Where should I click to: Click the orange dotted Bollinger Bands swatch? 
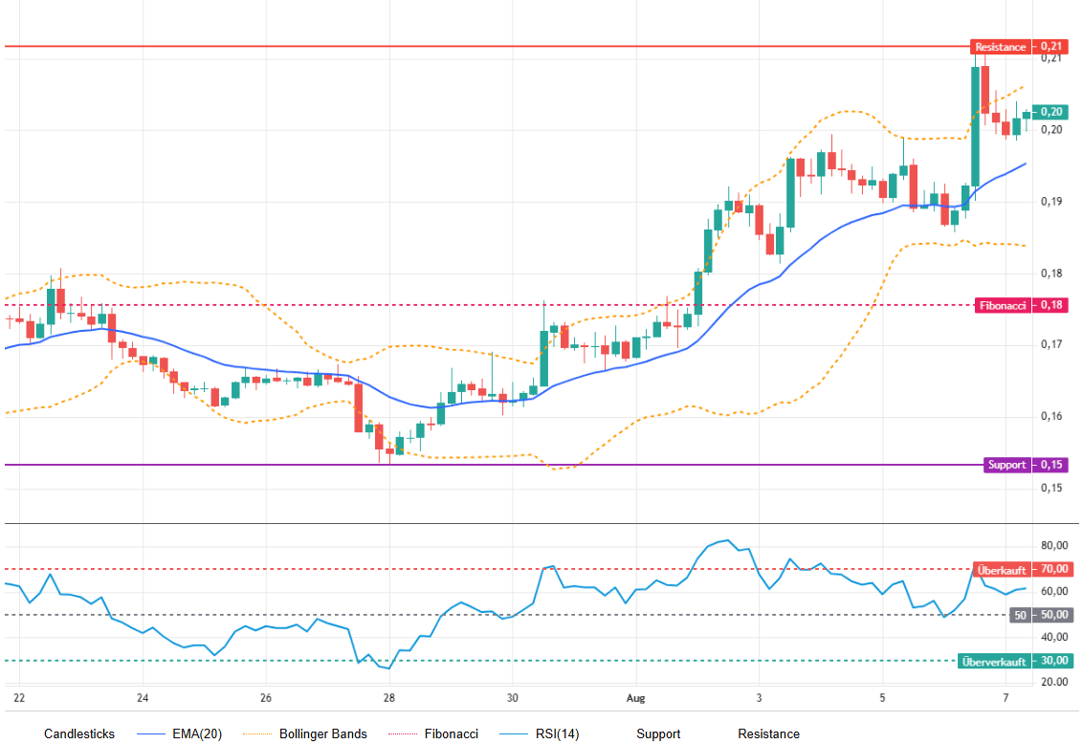pos(257,734)
